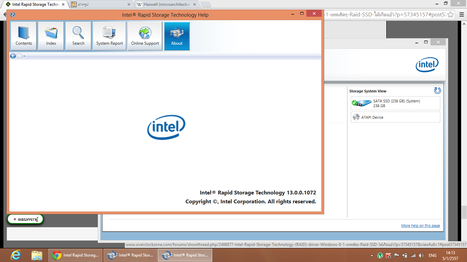Image resolution: width=467 pixels, height=262 pixels.
Task: Click the Intel Corporation copyright line
Action: [x=251, y=202]
